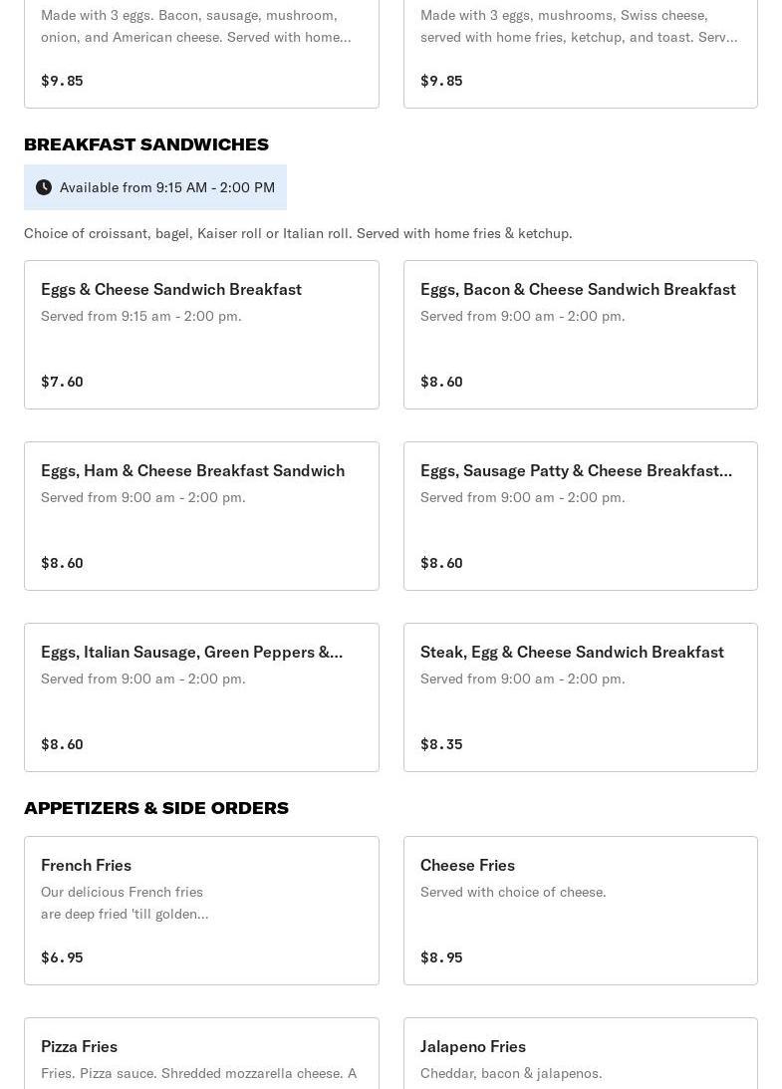Open the Cheese Fries menu item
Image resolution: width=782 pixels, height=1089 pixels.
pos(581,911)
